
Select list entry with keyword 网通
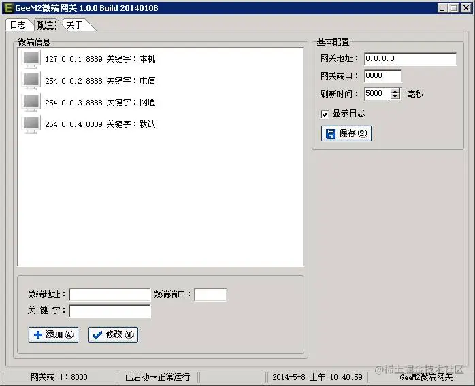pos(100,103)
